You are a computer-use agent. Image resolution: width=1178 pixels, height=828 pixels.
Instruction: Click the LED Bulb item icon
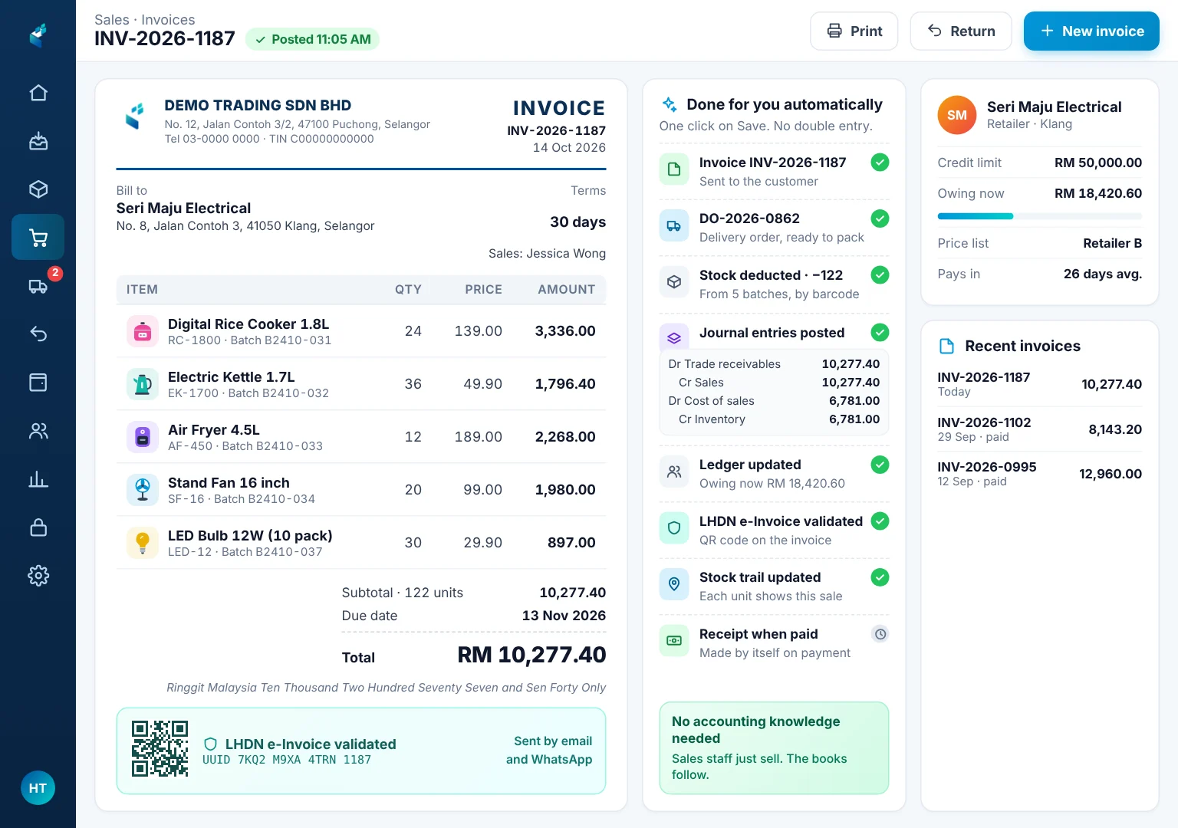coord(143,543)
